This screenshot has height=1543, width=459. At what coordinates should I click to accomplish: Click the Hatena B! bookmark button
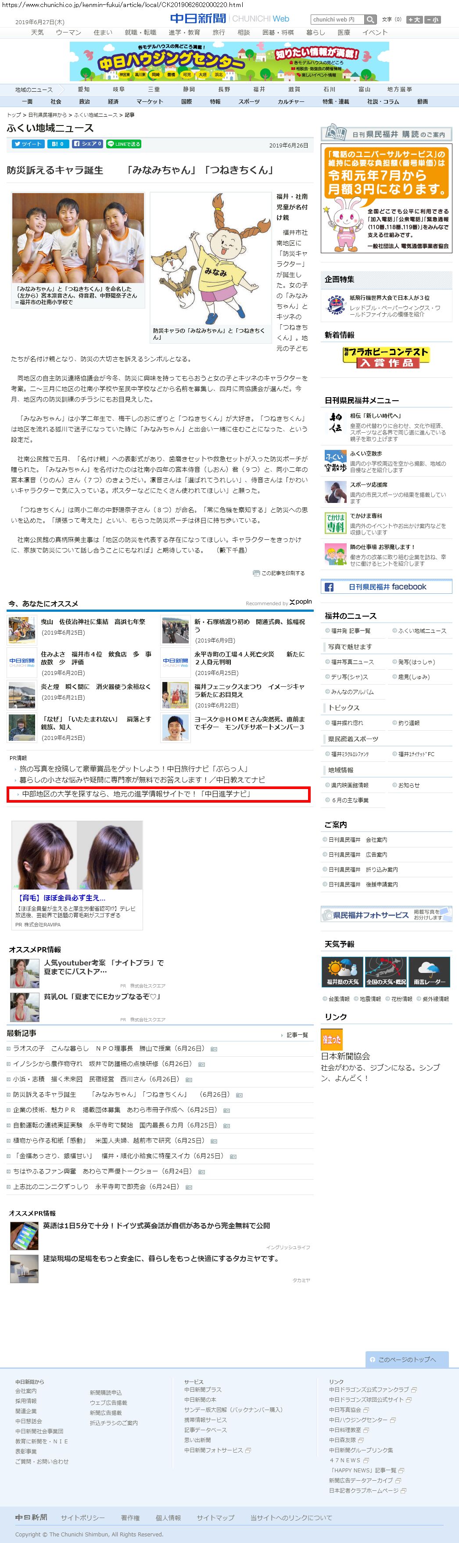pyautogui.click(x=57, y=144)
